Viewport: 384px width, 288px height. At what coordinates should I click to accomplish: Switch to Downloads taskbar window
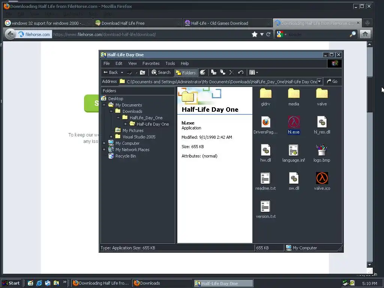[163, 283]
